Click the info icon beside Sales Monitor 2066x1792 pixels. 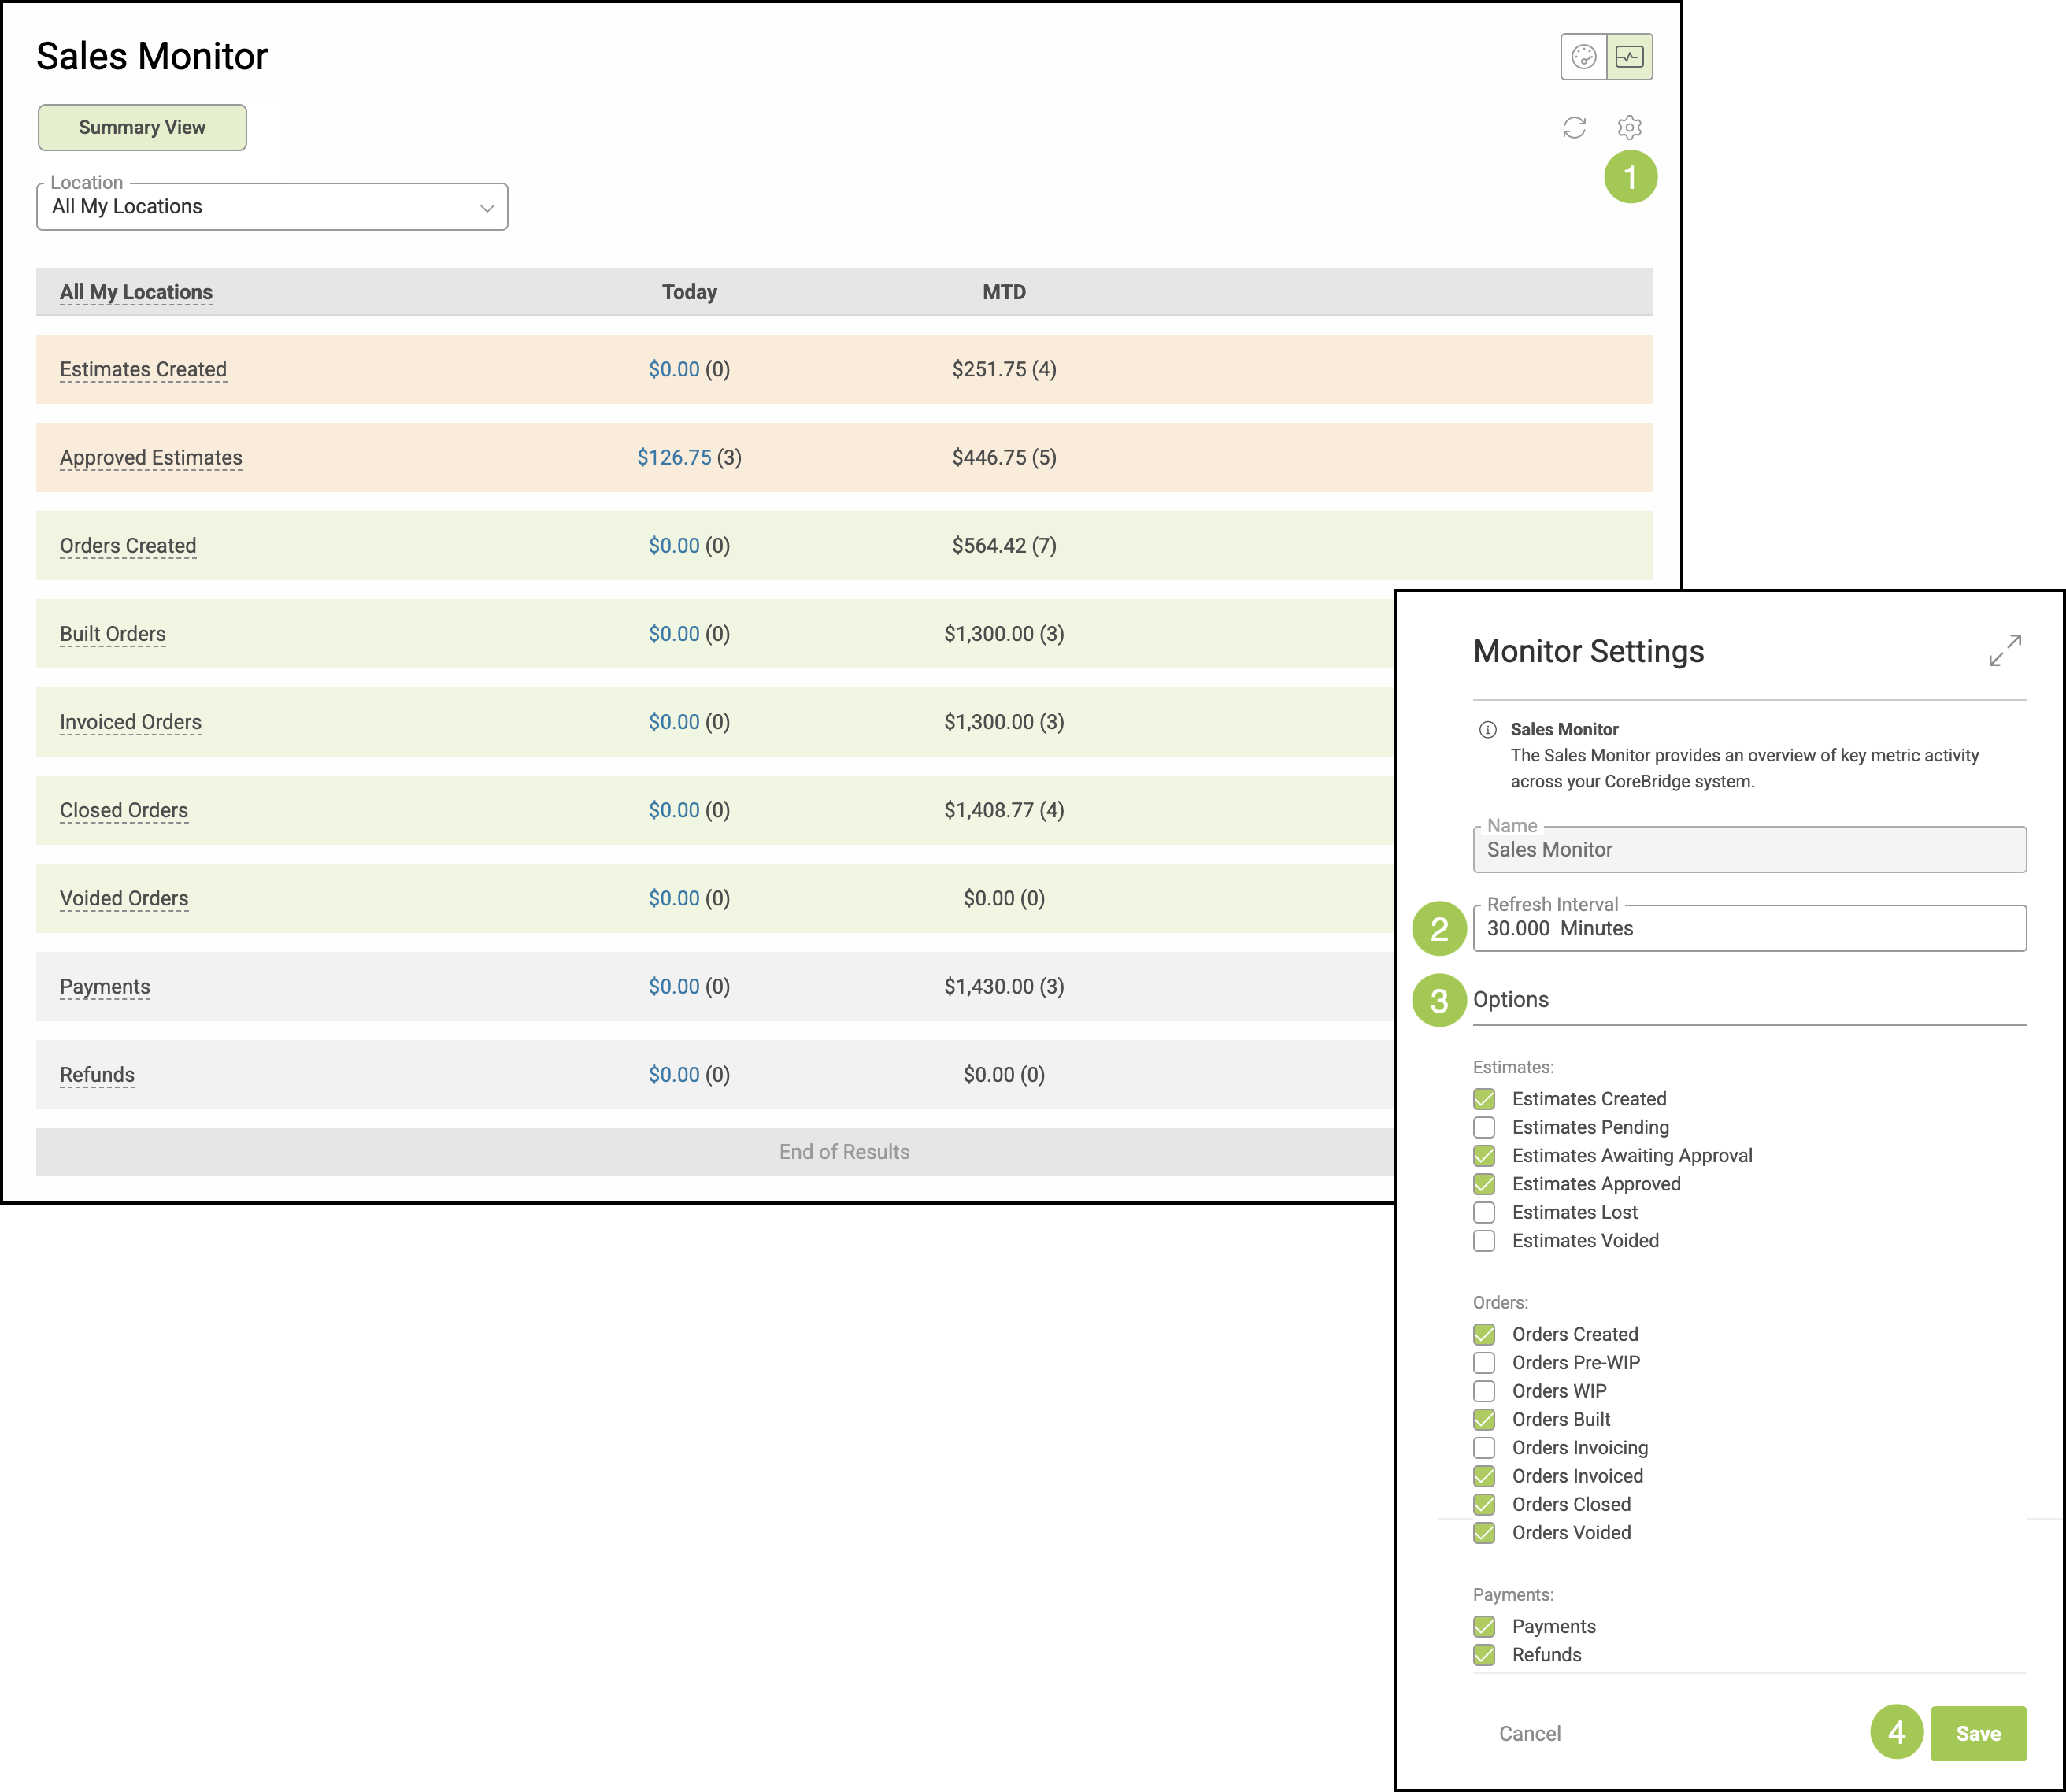coord(1487,729)
